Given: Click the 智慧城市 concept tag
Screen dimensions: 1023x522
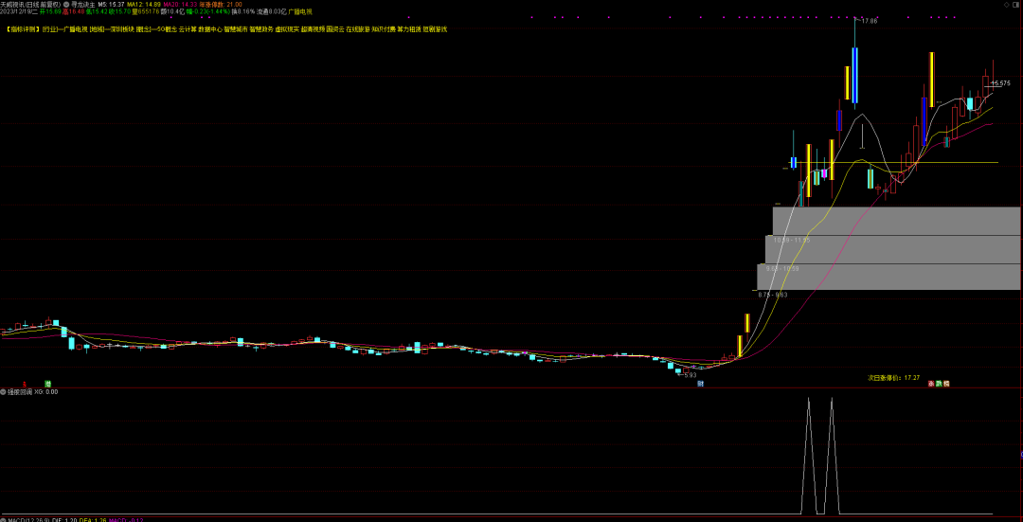Looking at the screenshot, I should click(235, 29).
